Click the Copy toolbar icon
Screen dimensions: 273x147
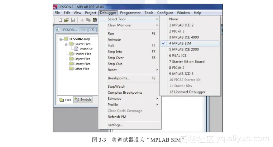point(88,20)
